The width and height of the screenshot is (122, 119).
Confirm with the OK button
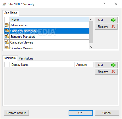pyautogui.click(x=81, y=113)
